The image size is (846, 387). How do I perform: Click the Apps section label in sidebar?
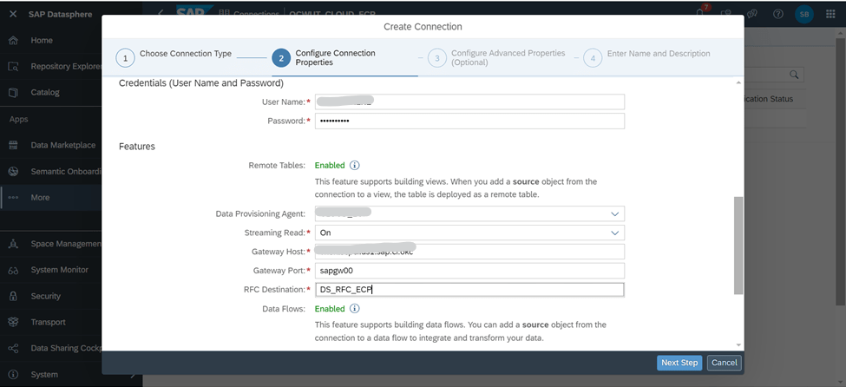(19, 119)
